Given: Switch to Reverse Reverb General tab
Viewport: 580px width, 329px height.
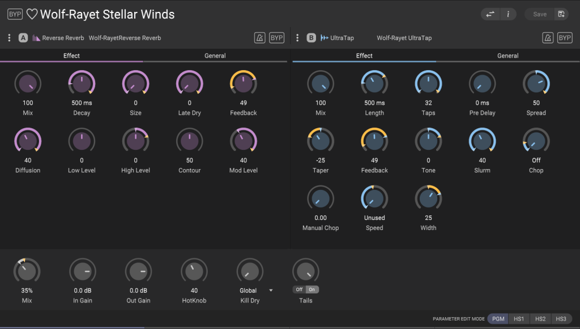Looking at the screenshot, I should coord(215,56).
